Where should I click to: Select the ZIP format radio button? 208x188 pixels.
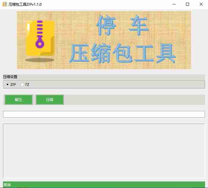(8, 85)
